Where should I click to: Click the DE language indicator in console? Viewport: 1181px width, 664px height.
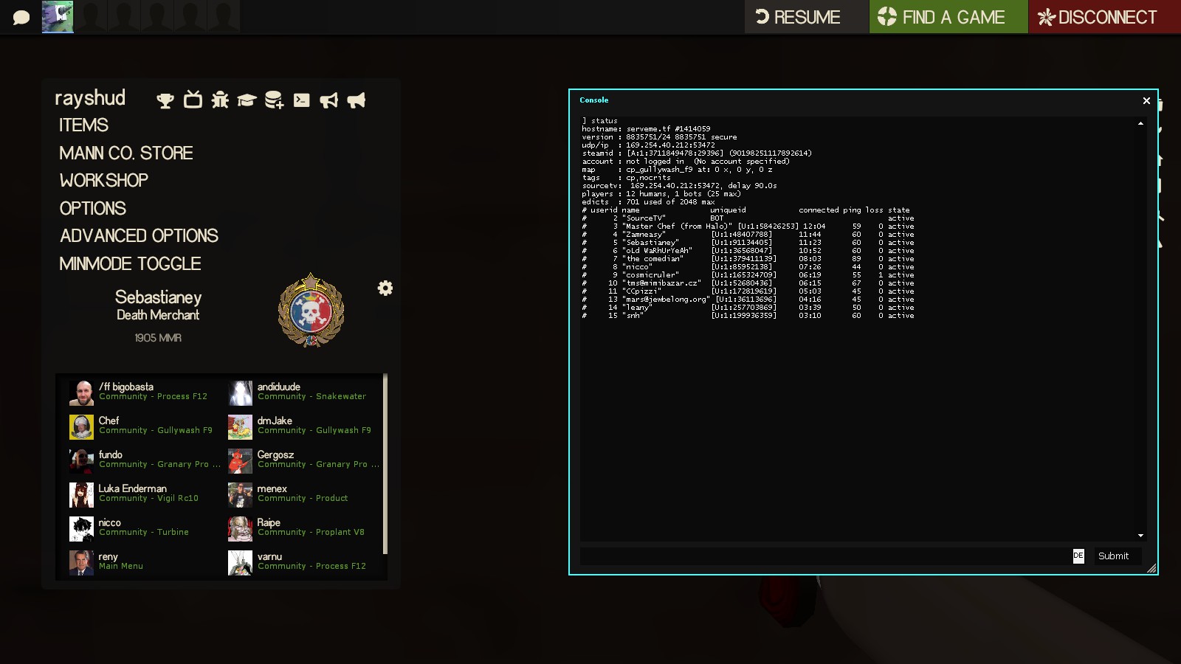[x=1078, y=556]
